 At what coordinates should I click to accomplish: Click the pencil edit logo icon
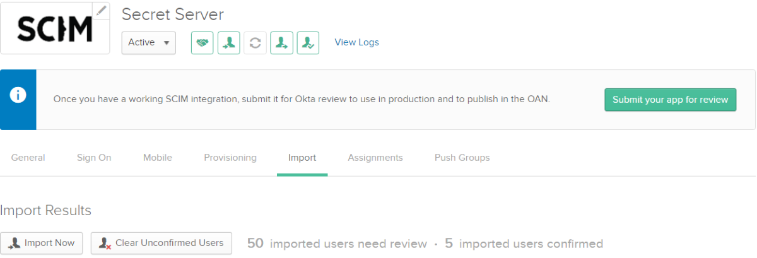pos(101,10)
